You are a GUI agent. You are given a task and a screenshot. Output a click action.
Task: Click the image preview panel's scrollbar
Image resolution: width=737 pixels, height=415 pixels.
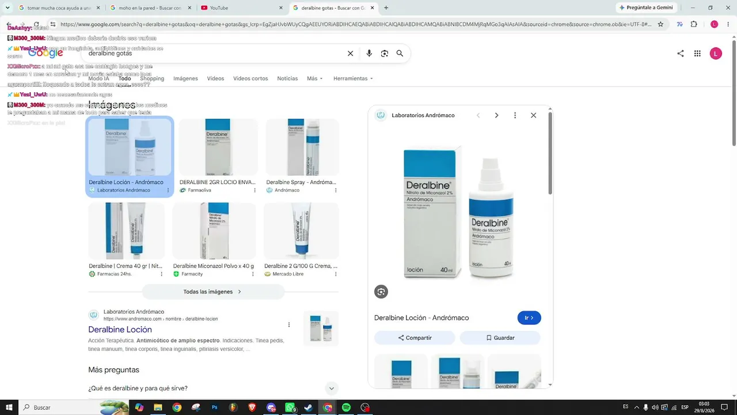click(550, 153)
